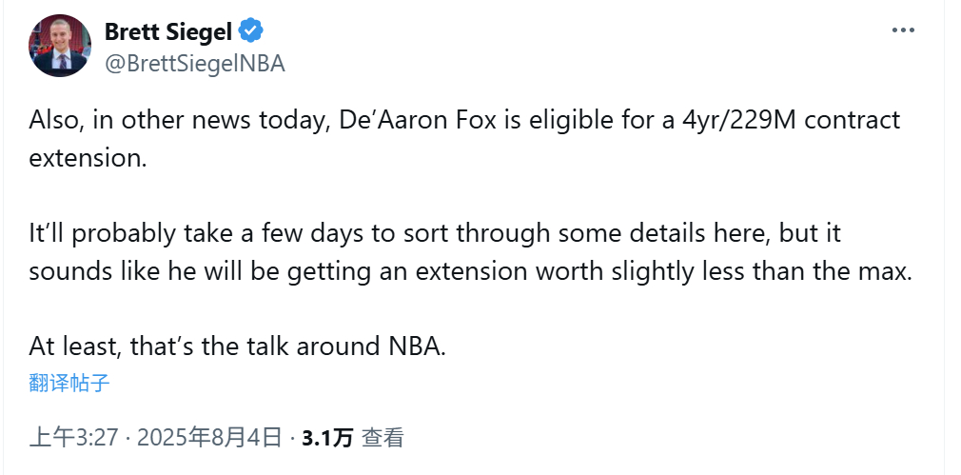This screenshot has height=475, width=961.
Task: Click 翻译帖子 to translate the post
Action: pos(69,383)
